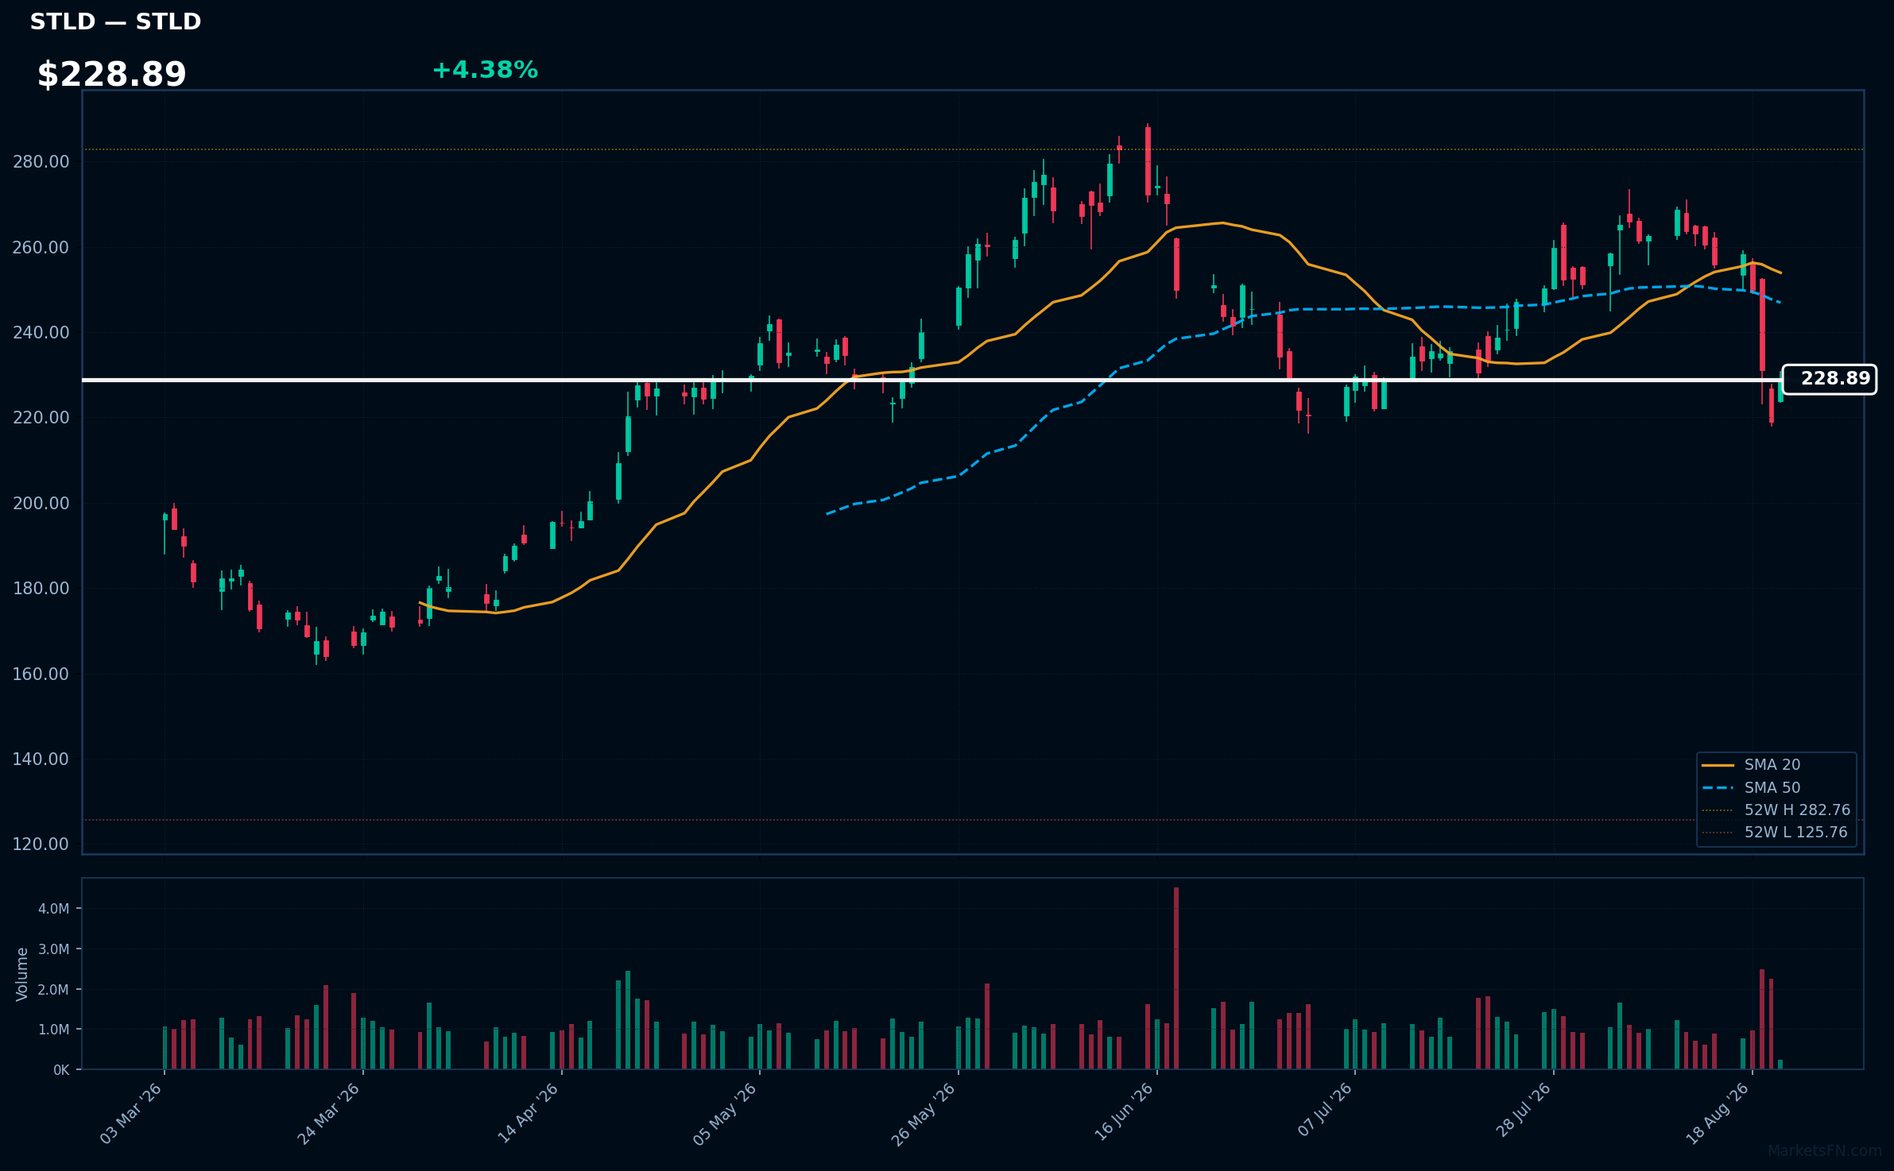Screen dimensions: 1894x1171
Task: Click the 26 May '26 date label
Action: coord(924,1114)
